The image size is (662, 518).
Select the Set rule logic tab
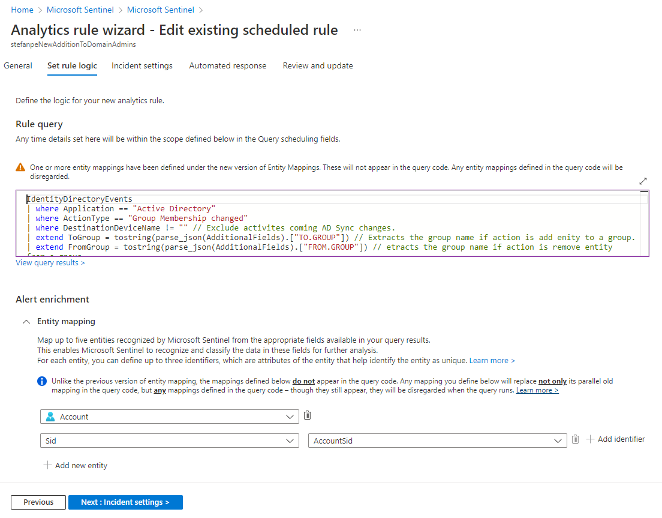[72, 65]
